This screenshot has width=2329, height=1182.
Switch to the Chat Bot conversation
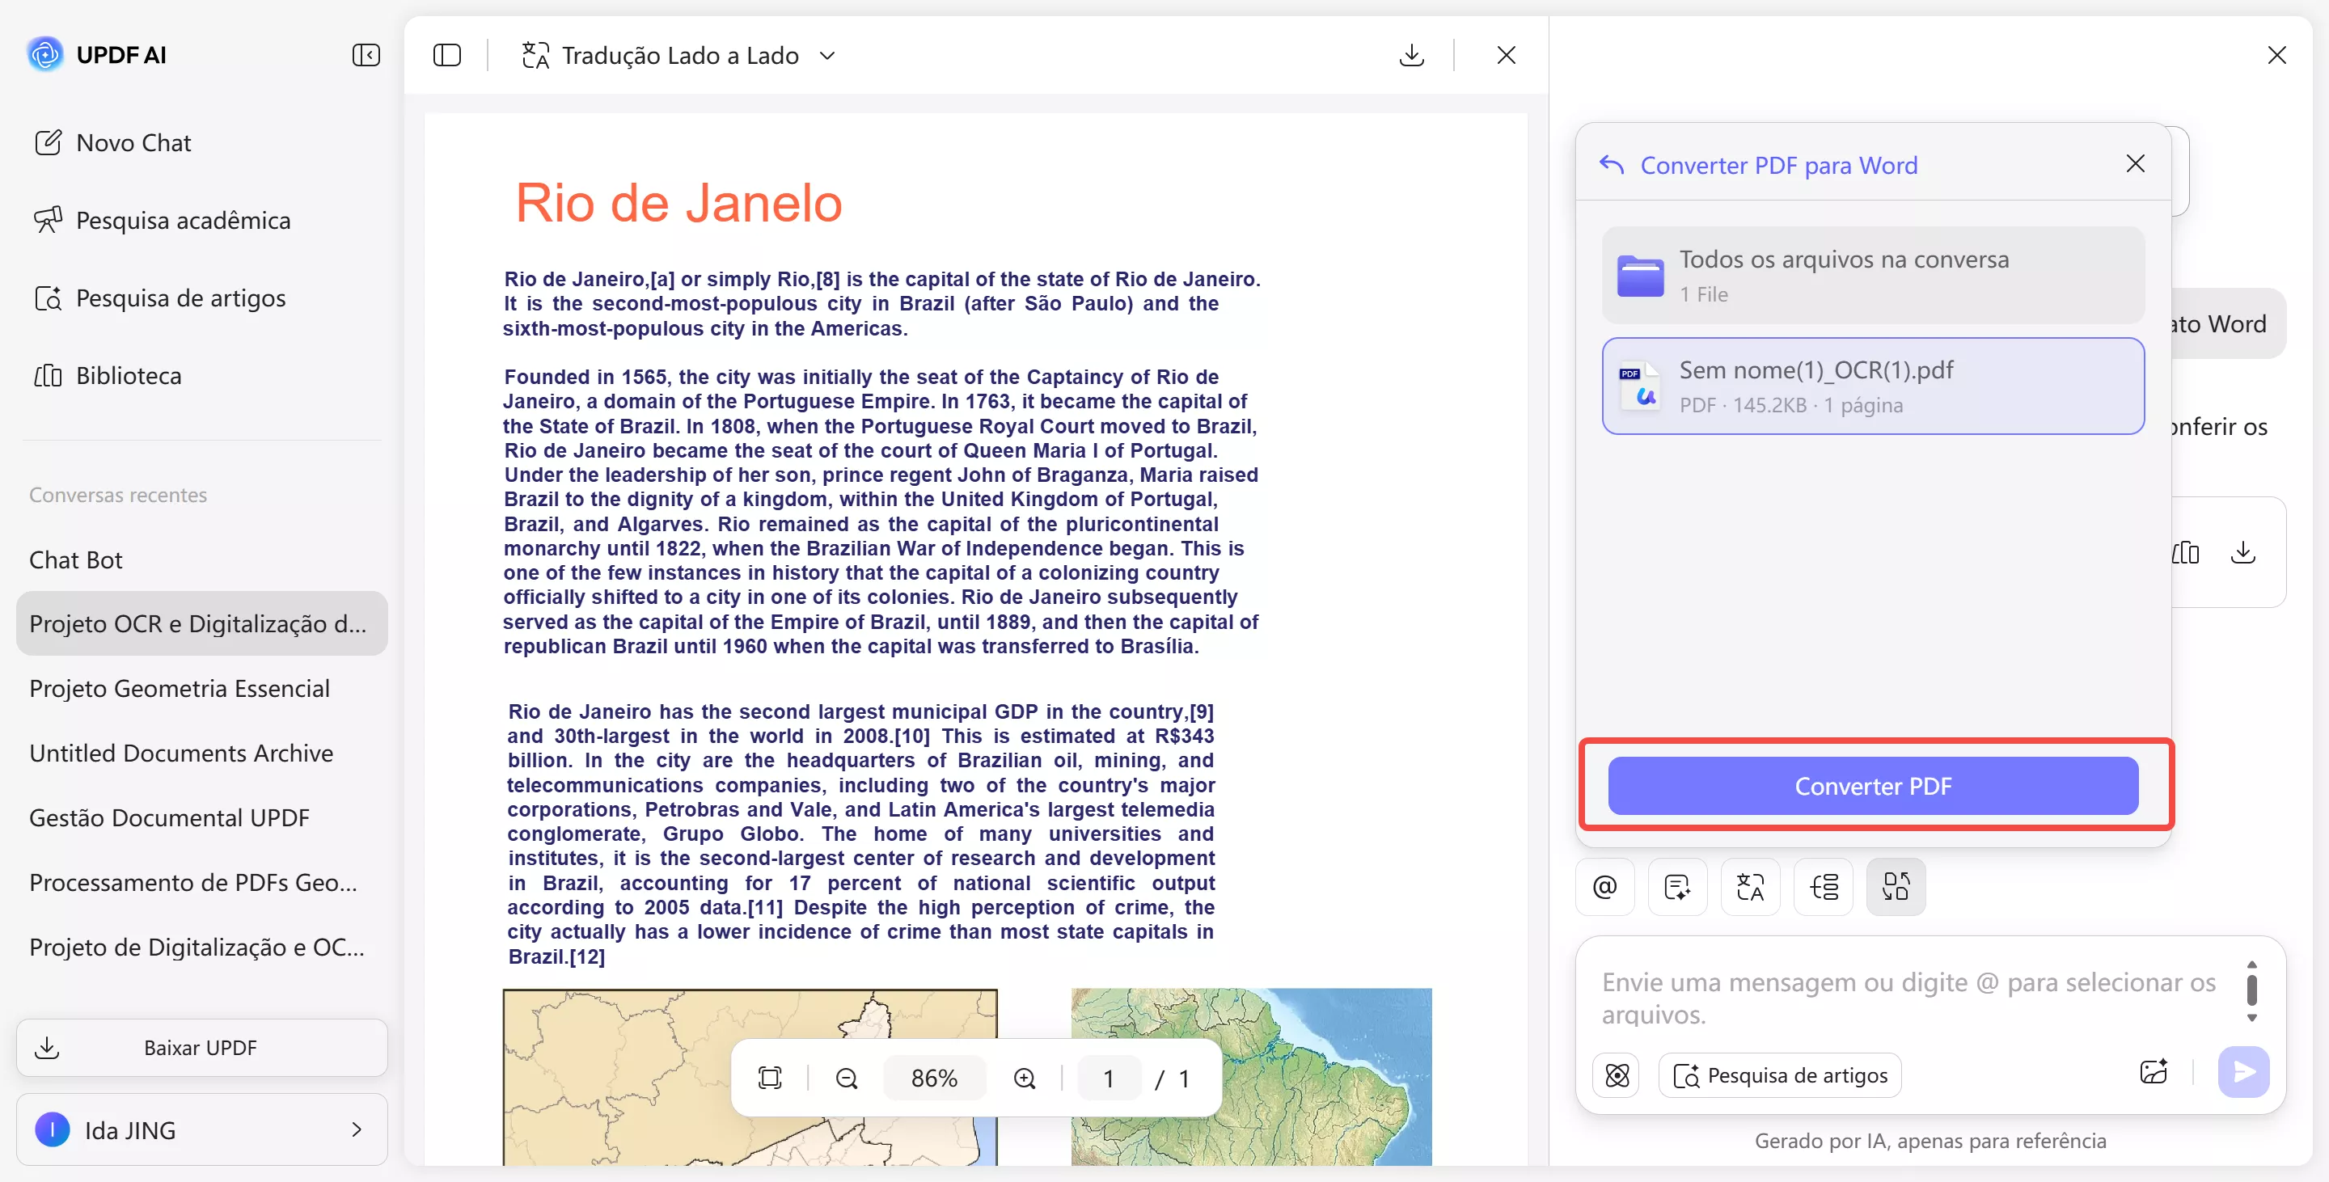[76, 559]
